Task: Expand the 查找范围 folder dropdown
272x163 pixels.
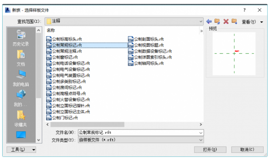Action: point(201,21)
